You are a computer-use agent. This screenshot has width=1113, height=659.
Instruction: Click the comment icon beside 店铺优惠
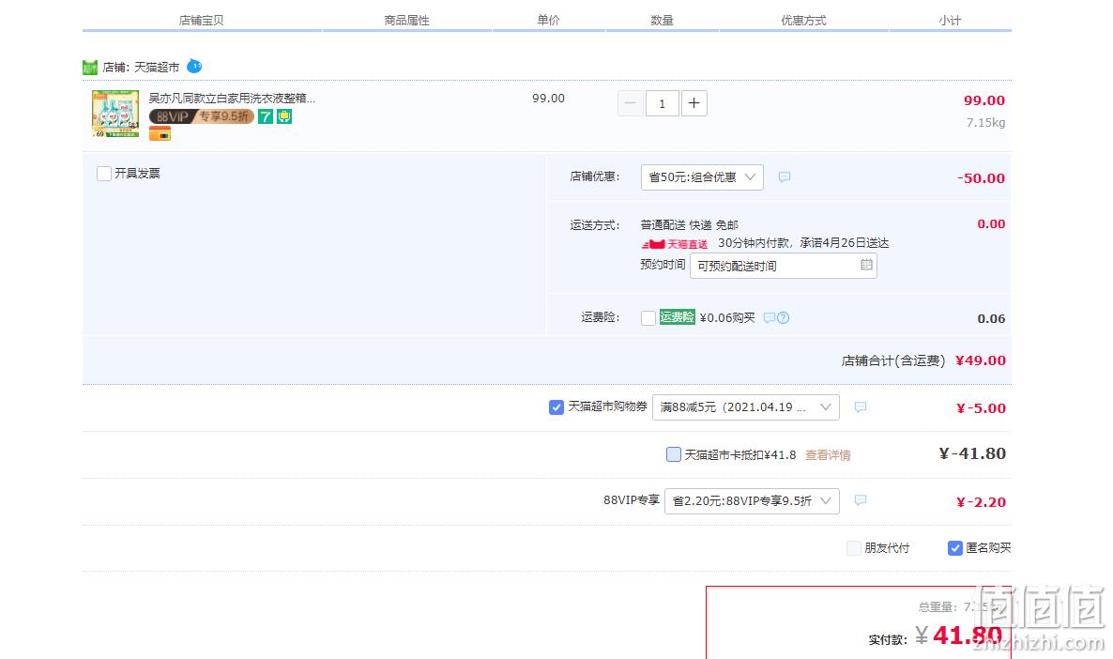(785, 176)
